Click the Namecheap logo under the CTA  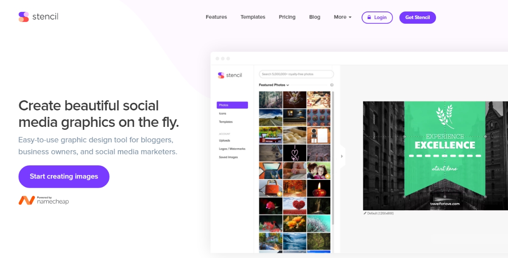(44, 200)
